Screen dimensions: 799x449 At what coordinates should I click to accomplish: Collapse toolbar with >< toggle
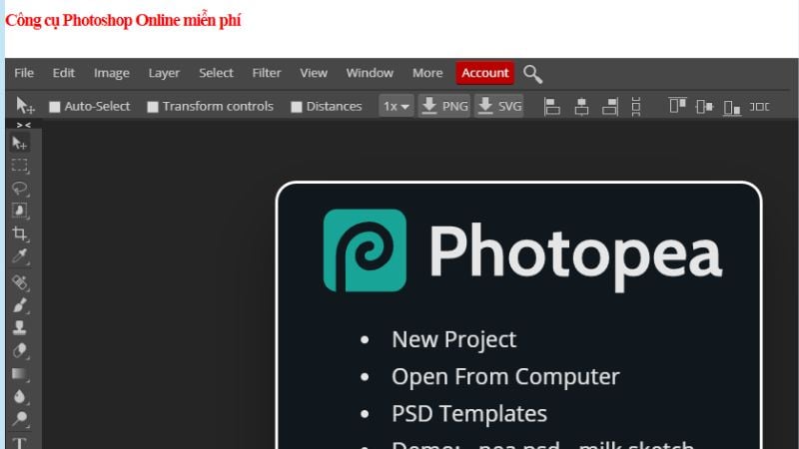23,125
